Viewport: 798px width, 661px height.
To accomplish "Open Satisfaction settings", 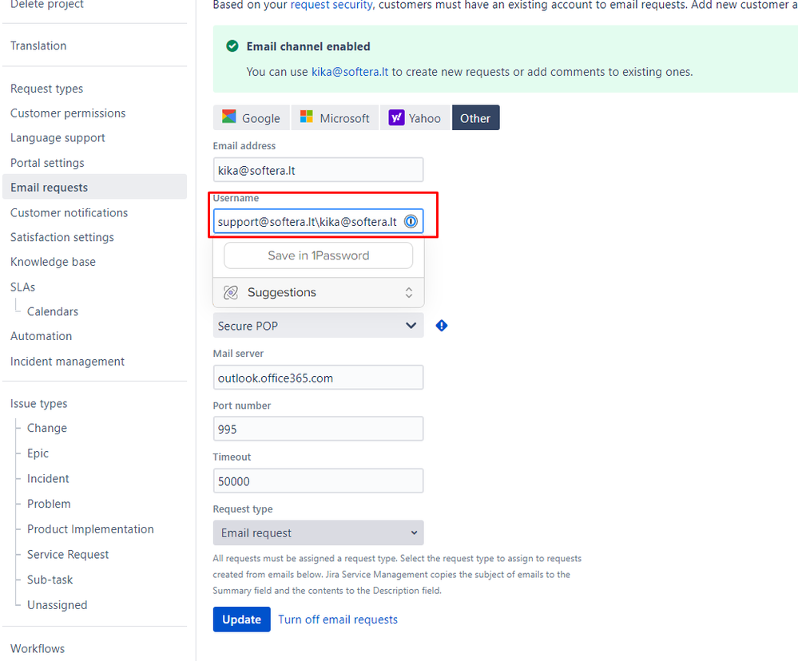I will pos(62,237).
